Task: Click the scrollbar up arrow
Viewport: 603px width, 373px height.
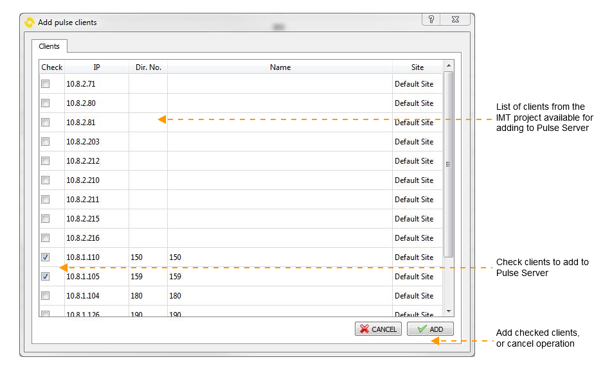Action: click(449, 65)
